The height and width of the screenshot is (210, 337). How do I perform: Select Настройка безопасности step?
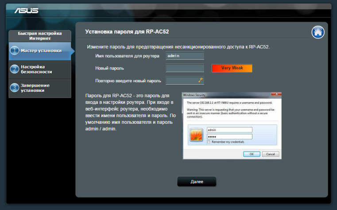coord(40,69)
